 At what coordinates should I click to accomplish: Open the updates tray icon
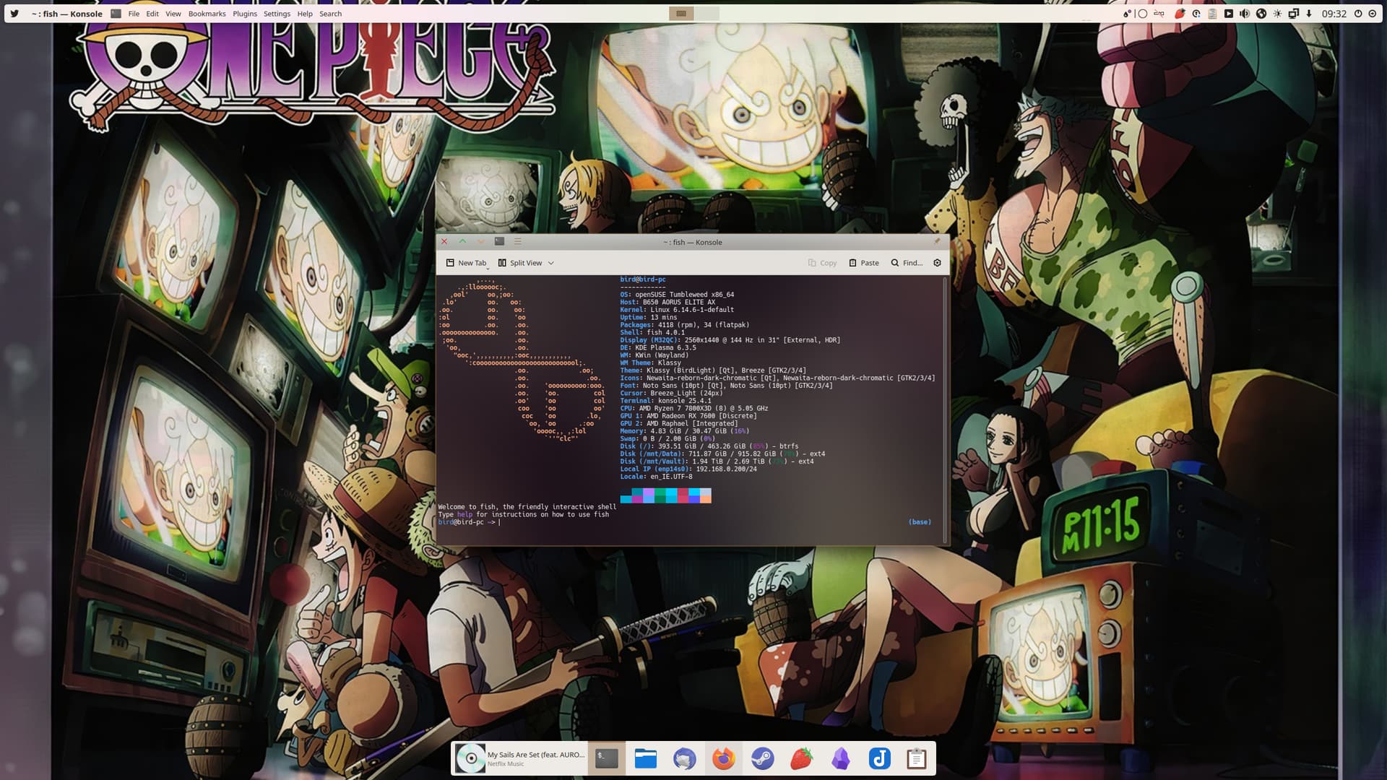pos(1196,14)
